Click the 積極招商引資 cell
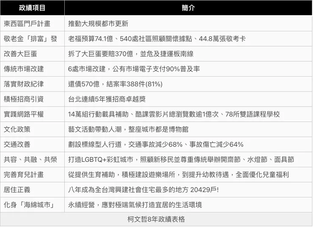Viewport: 313px width, 227px height. (32, 99)
